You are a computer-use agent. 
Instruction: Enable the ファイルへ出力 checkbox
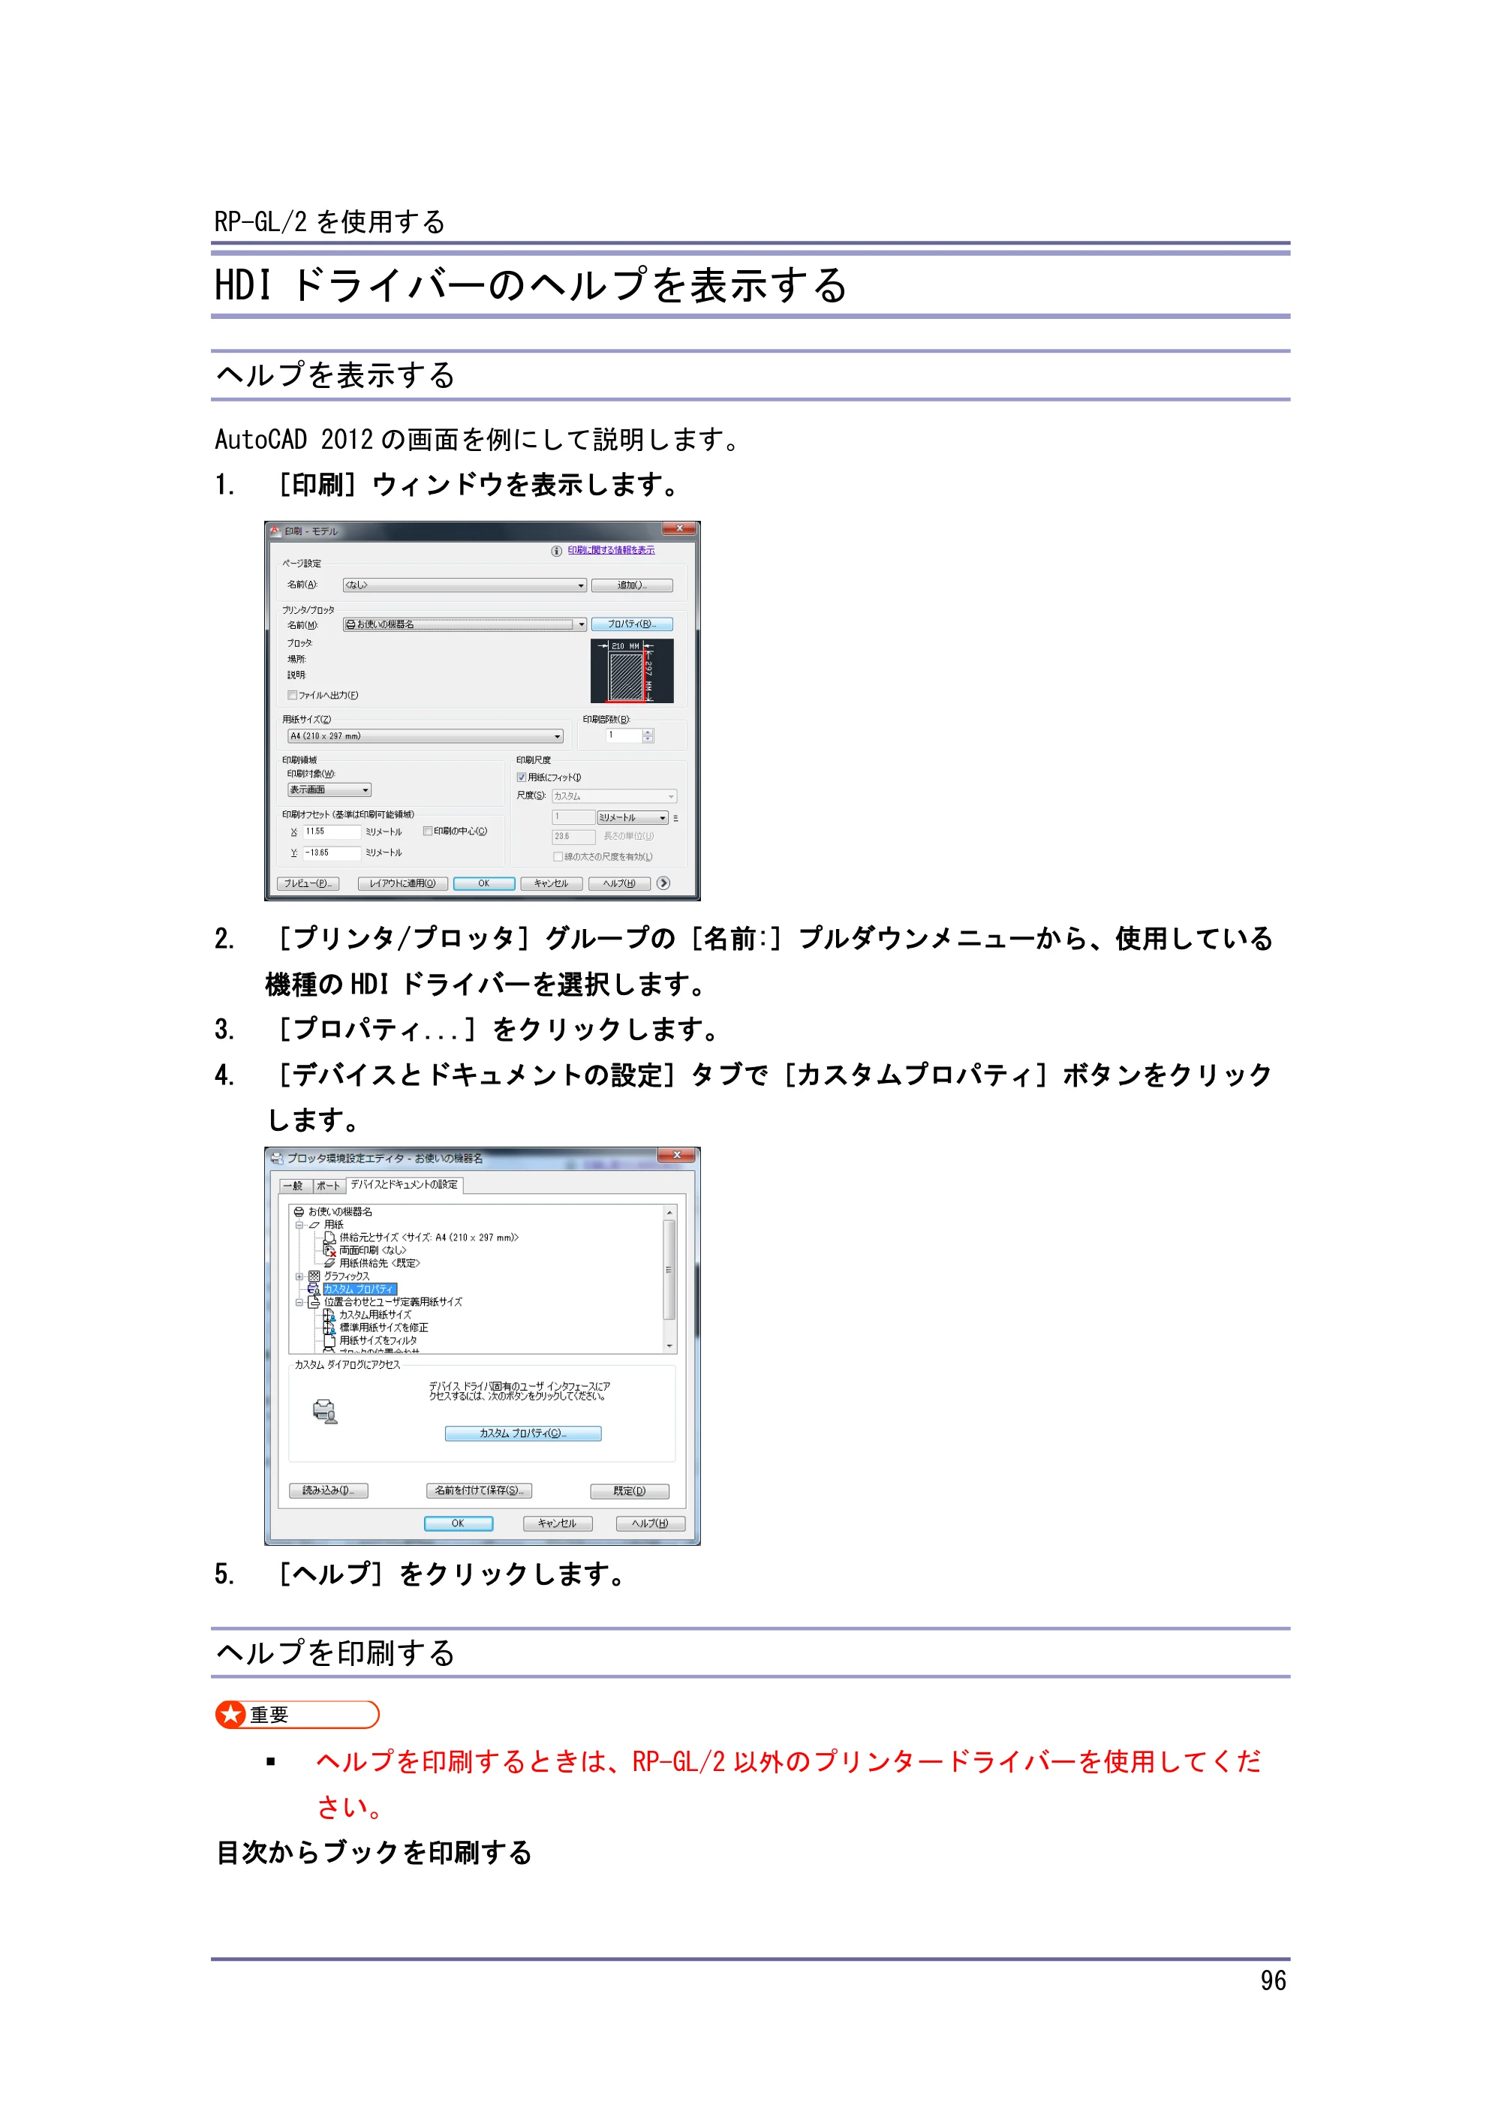292,696
